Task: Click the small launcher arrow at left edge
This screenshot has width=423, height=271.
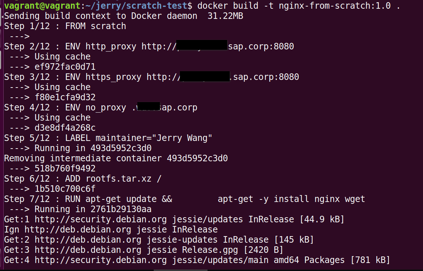Action: [2, 17]
